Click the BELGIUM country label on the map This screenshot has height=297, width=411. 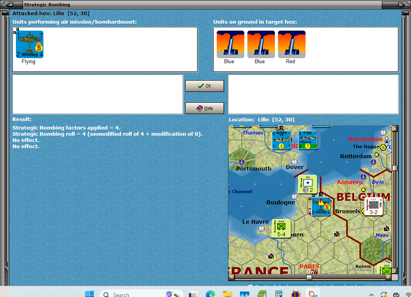[363, 197]
